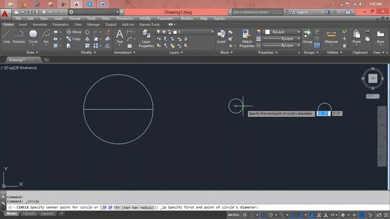Screen dimensions: 390x219
Task: Expand the Draw panel
Action: [32, 52]
